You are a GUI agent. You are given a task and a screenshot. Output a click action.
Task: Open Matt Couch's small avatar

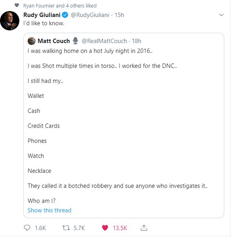point(32,41)
